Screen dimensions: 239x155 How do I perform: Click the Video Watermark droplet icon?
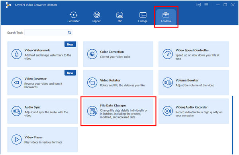coord(16,54)
